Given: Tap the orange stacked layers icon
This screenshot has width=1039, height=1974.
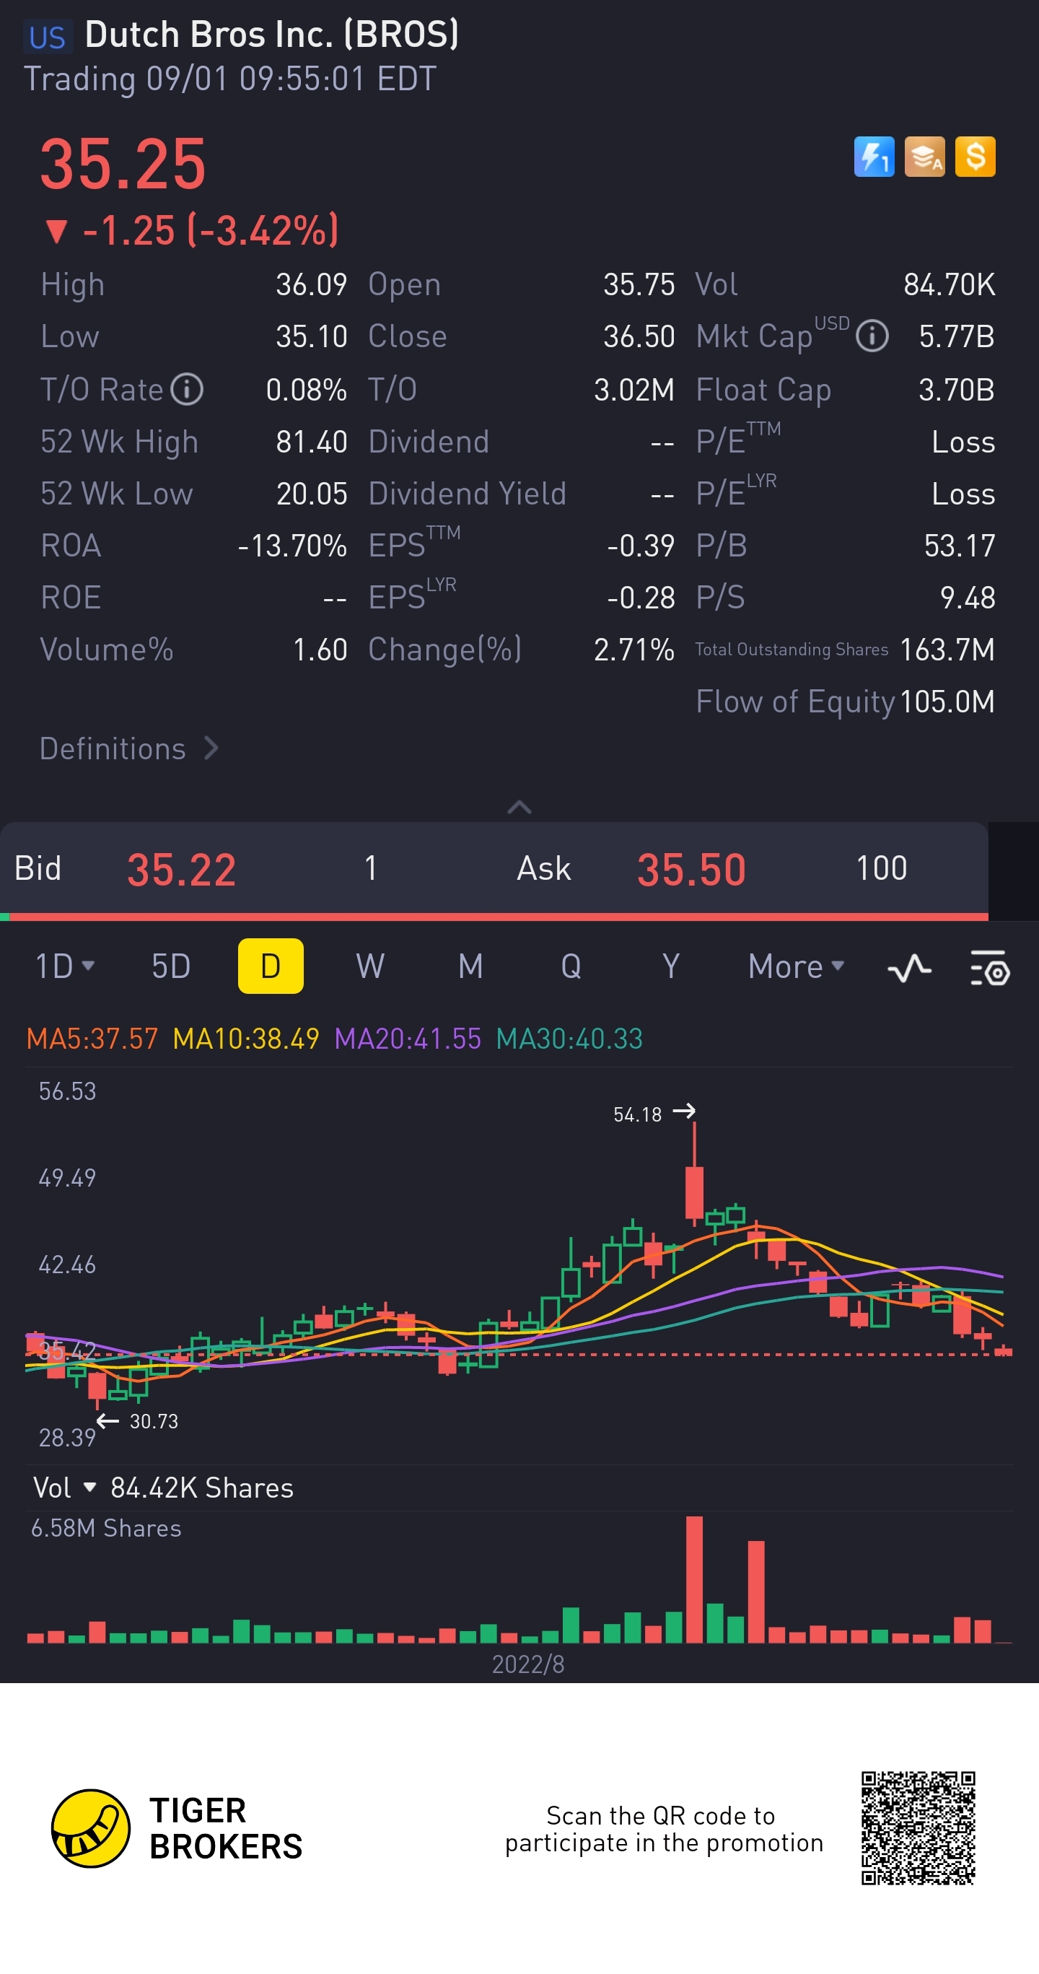Looking at the screenshot, I should [x=924, y=157].
